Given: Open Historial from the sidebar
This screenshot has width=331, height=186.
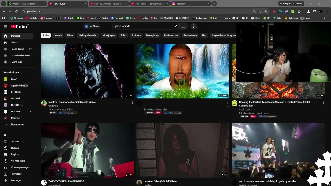Looking at the screenshot, I should 18,148.
